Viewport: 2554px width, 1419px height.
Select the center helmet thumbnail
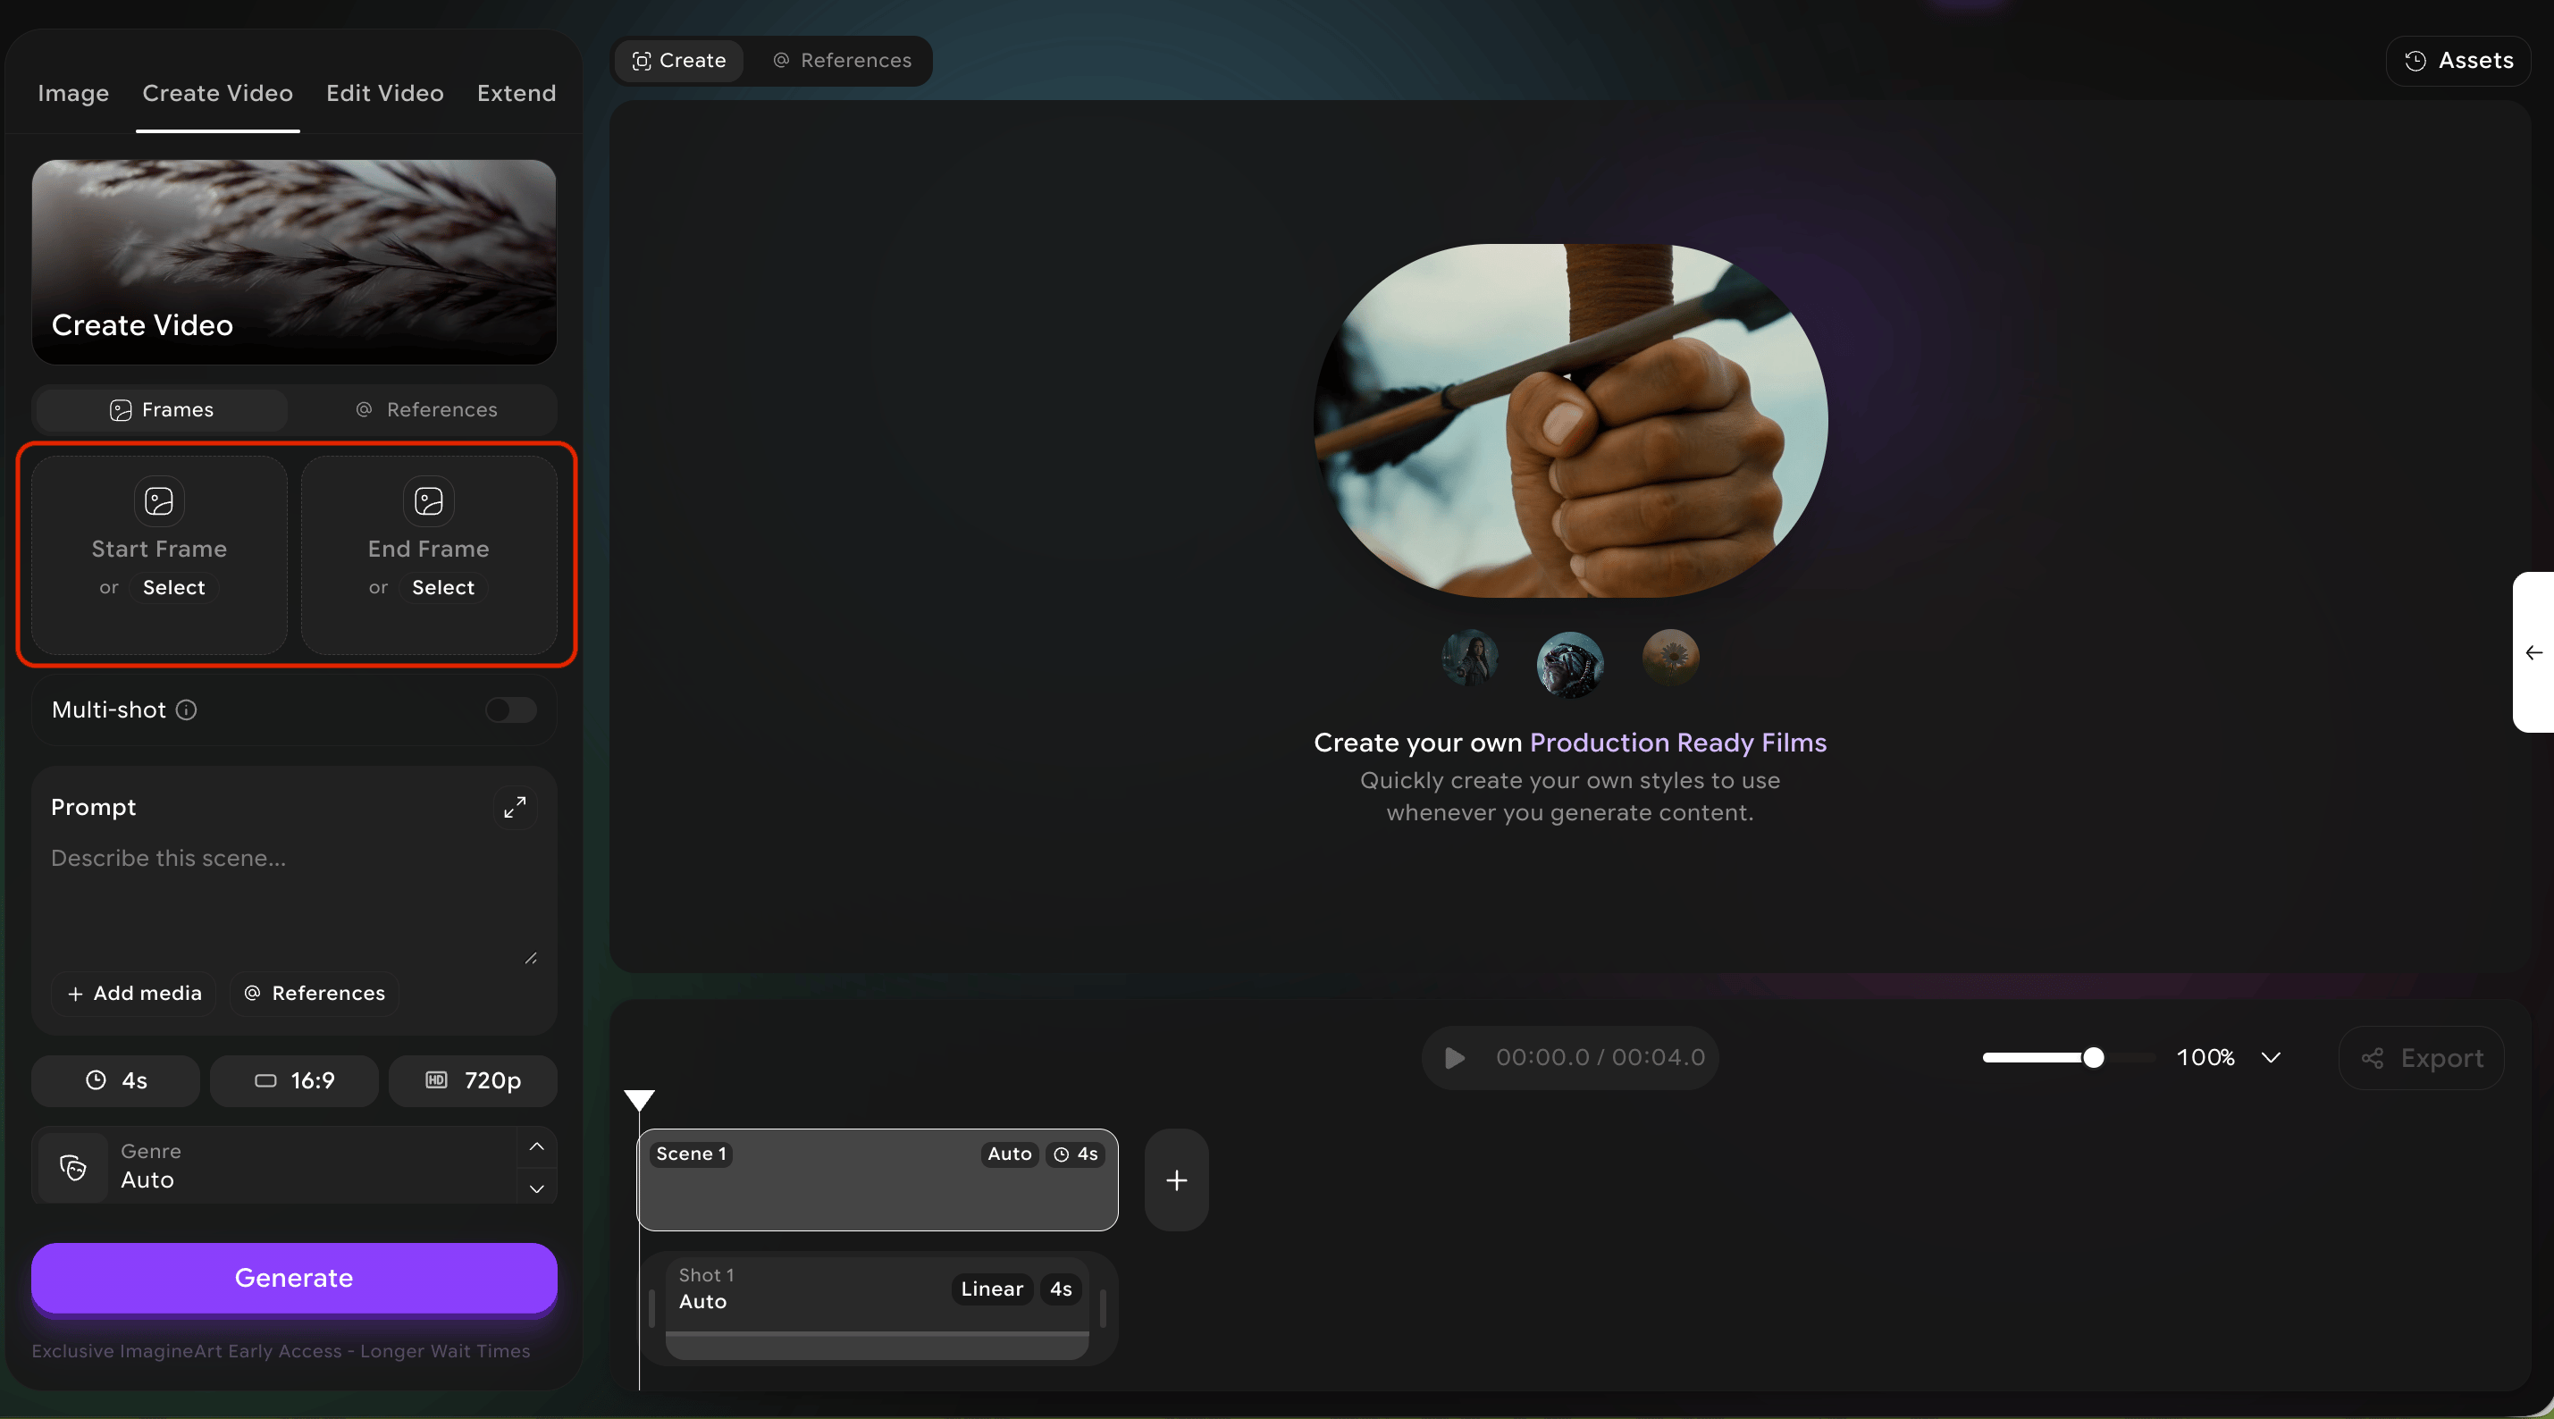click(1570, 665)
